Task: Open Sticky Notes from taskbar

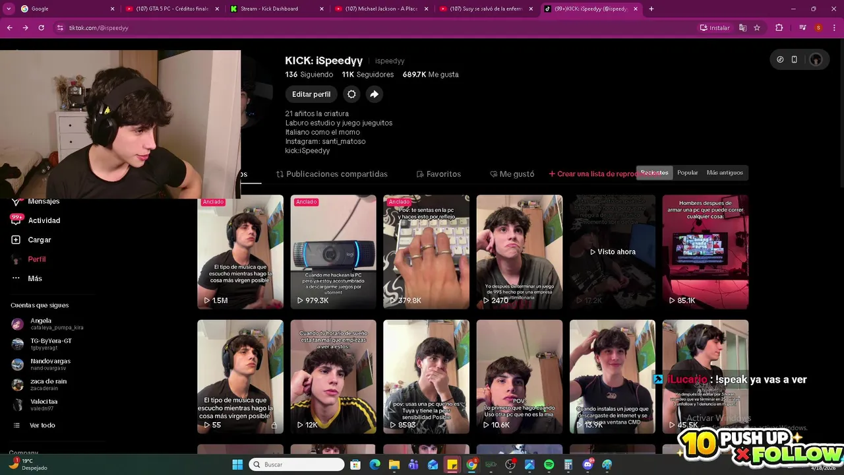Action: pyautogui.click(x=452, y=464)
